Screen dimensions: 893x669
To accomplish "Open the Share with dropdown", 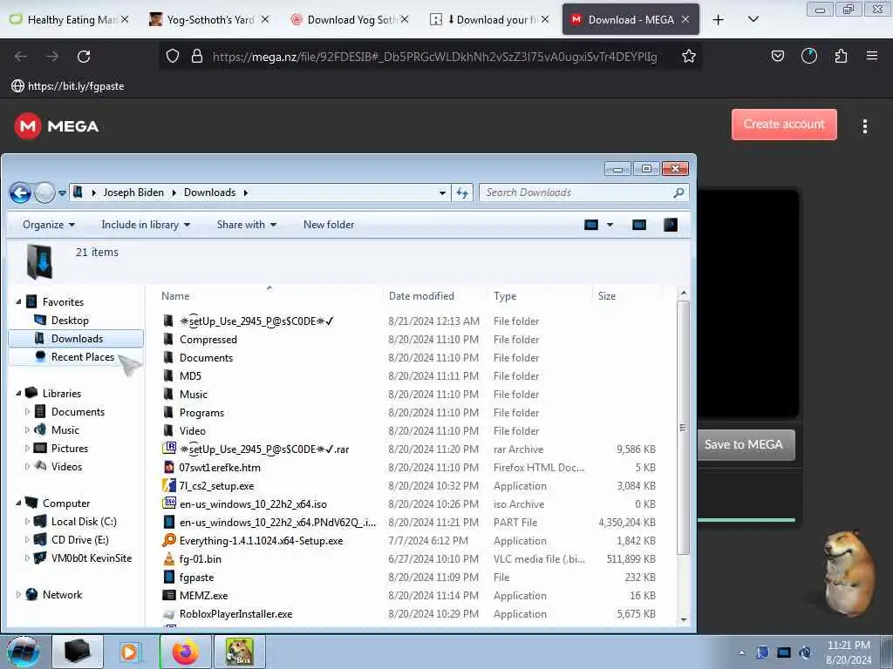I will point(247,225).
